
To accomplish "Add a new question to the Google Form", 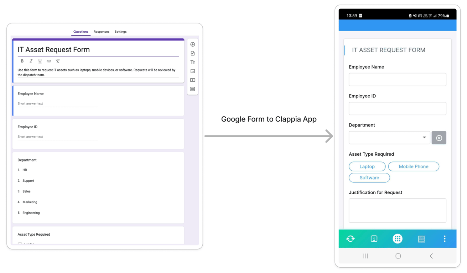I will tap(193, 44).
